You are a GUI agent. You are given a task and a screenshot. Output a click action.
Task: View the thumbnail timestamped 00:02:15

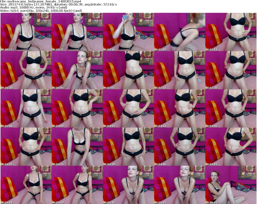180,70
